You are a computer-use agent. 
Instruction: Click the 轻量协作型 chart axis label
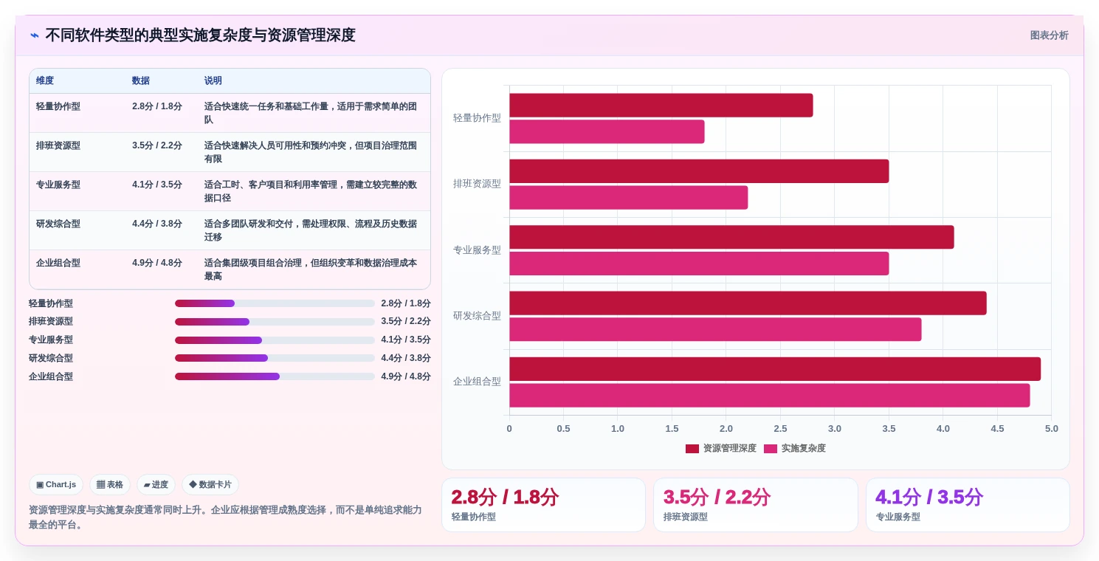477,118
